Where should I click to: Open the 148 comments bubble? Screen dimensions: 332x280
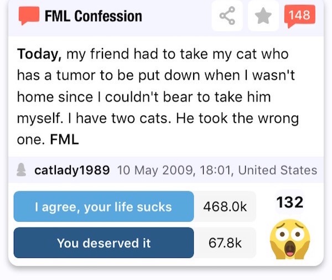(x=299, y=16)
